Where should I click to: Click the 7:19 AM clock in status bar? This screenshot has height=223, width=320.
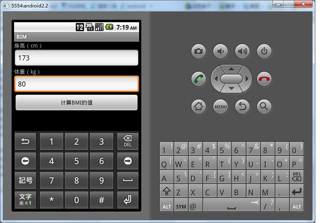click(x=126, y=27)
